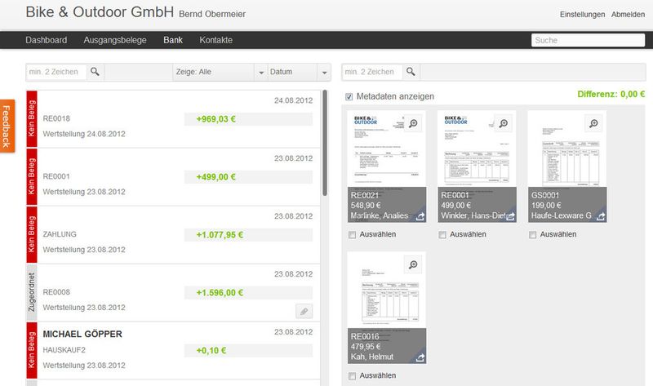
Task: Zoom into the RE0016 invoice preview
Action: pos(413,264)
